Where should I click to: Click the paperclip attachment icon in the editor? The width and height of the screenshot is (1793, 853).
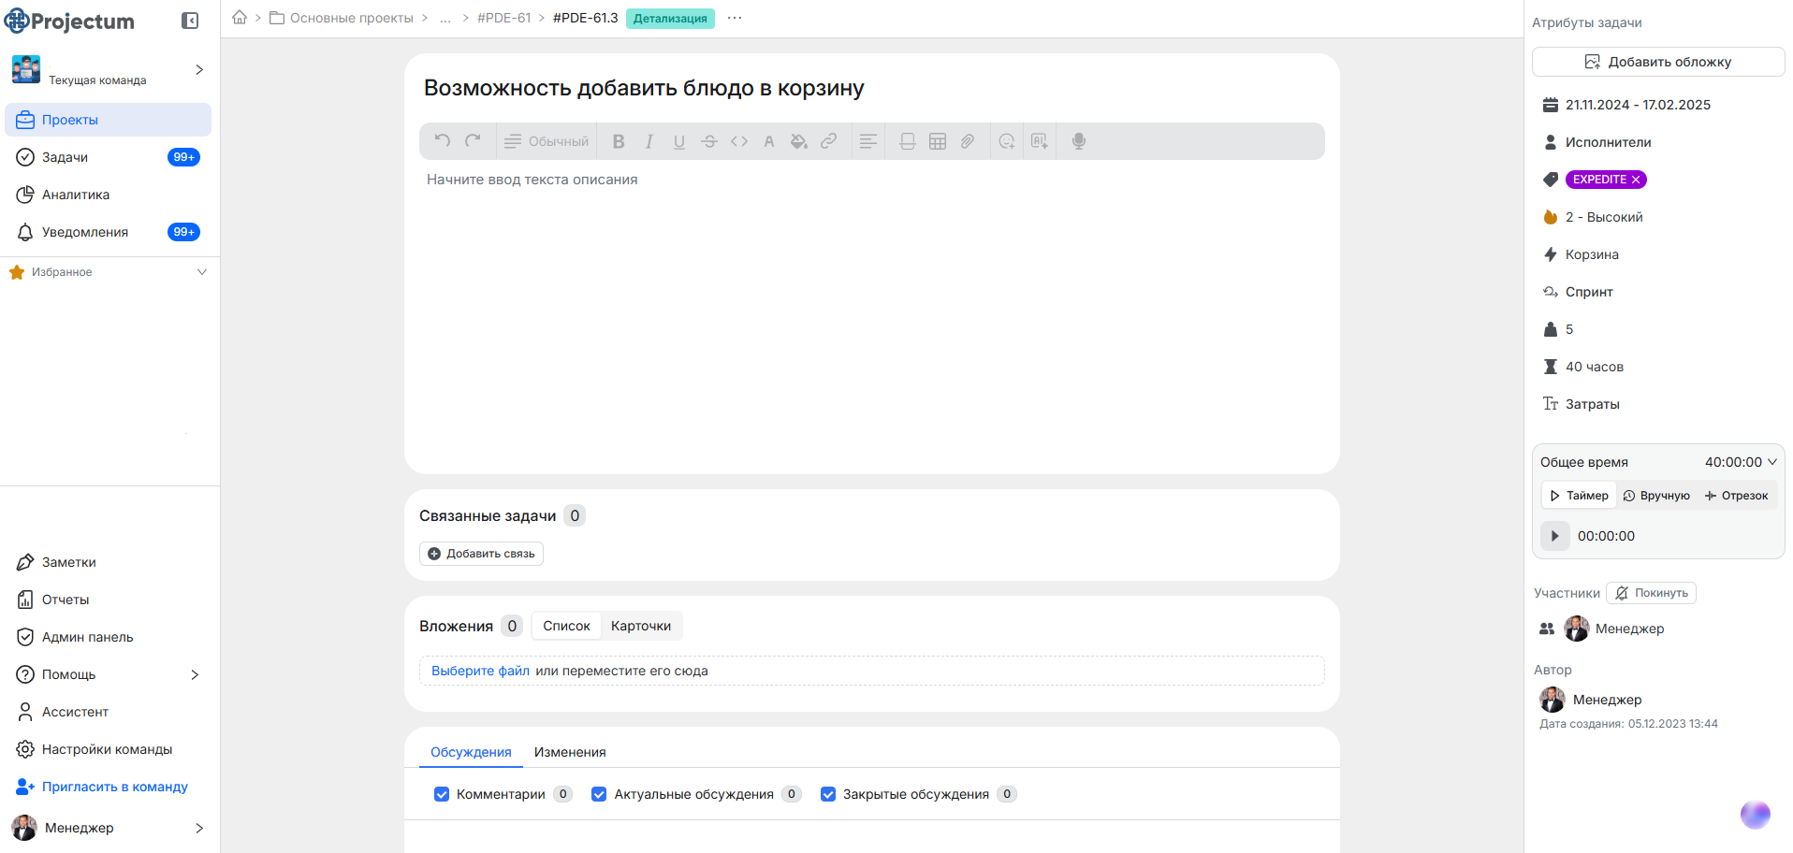point(968,140)
